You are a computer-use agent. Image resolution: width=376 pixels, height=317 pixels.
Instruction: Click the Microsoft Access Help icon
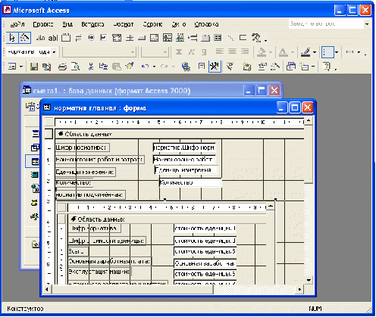click(327, 67)
